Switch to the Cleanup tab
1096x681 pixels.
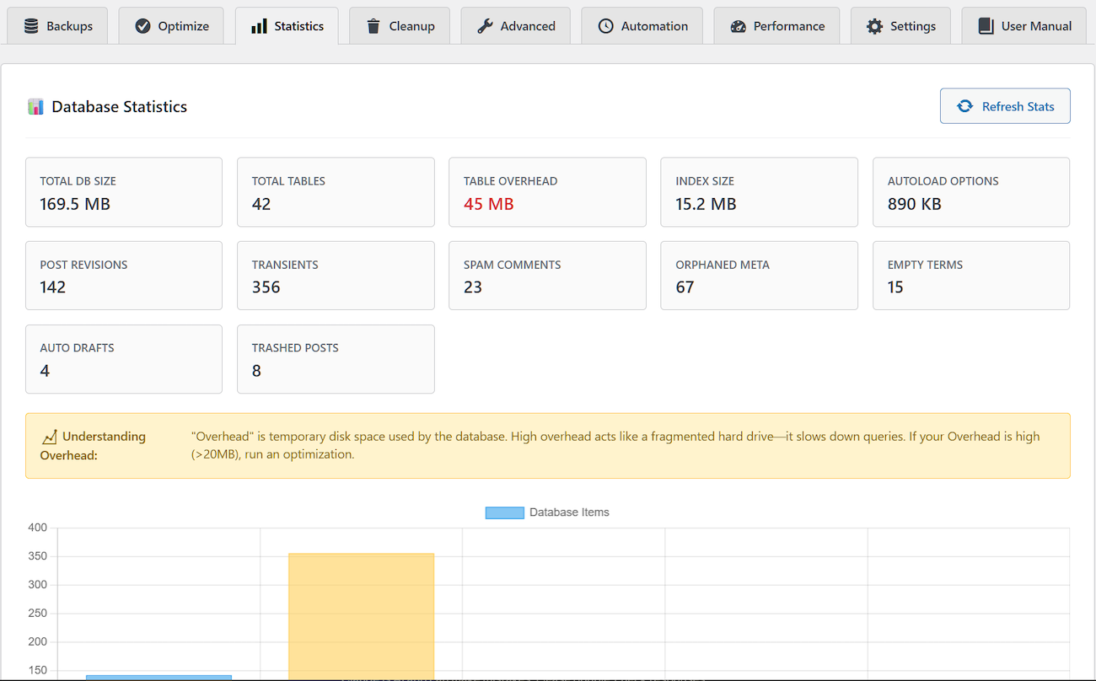[x=400, y=26]
